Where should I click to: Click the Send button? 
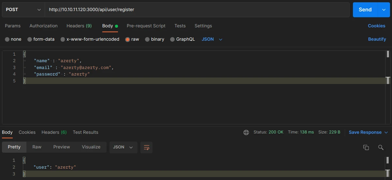(x=365, y=10)
